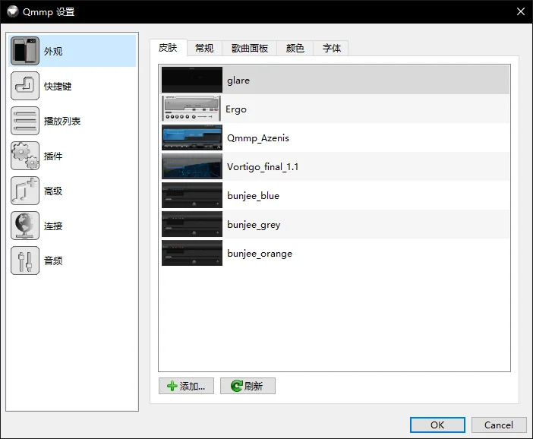
Task: Click the 添加... add skin button
Action: pyautogui.click(x=186, y=386)
